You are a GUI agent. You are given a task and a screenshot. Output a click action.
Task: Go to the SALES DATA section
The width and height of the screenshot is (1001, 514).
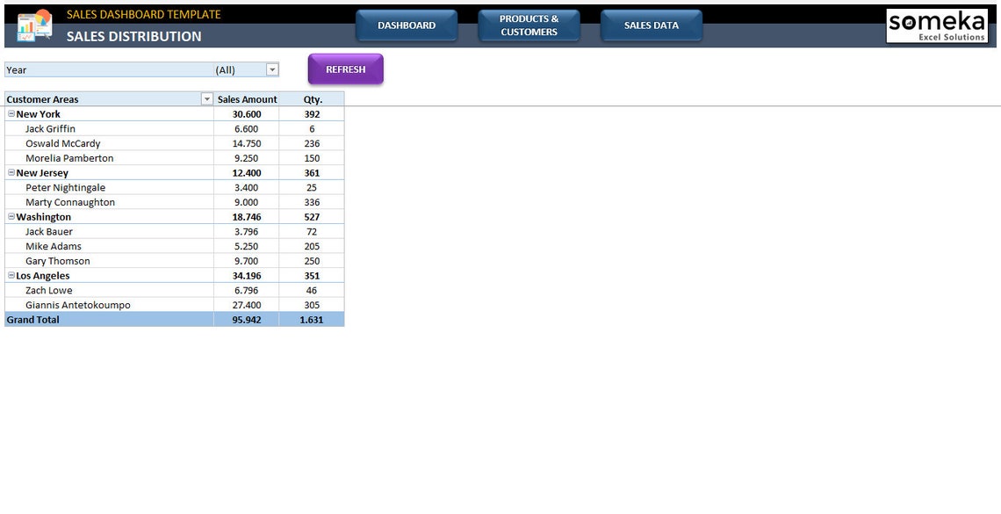point(651,25)
